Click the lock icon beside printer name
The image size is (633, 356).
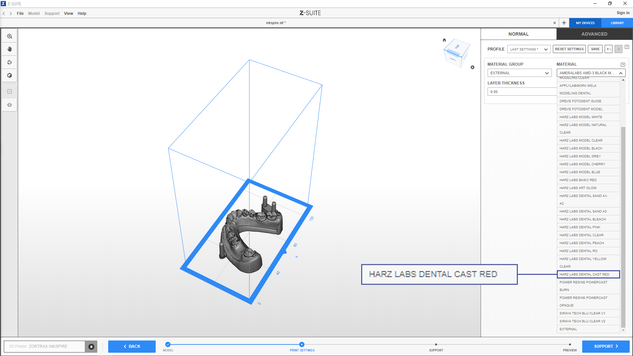pos(91,346)
